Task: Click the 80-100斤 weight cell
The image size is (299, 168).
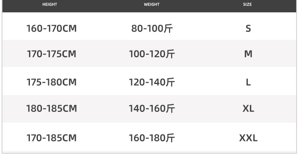Action: (x=152, y=29)
